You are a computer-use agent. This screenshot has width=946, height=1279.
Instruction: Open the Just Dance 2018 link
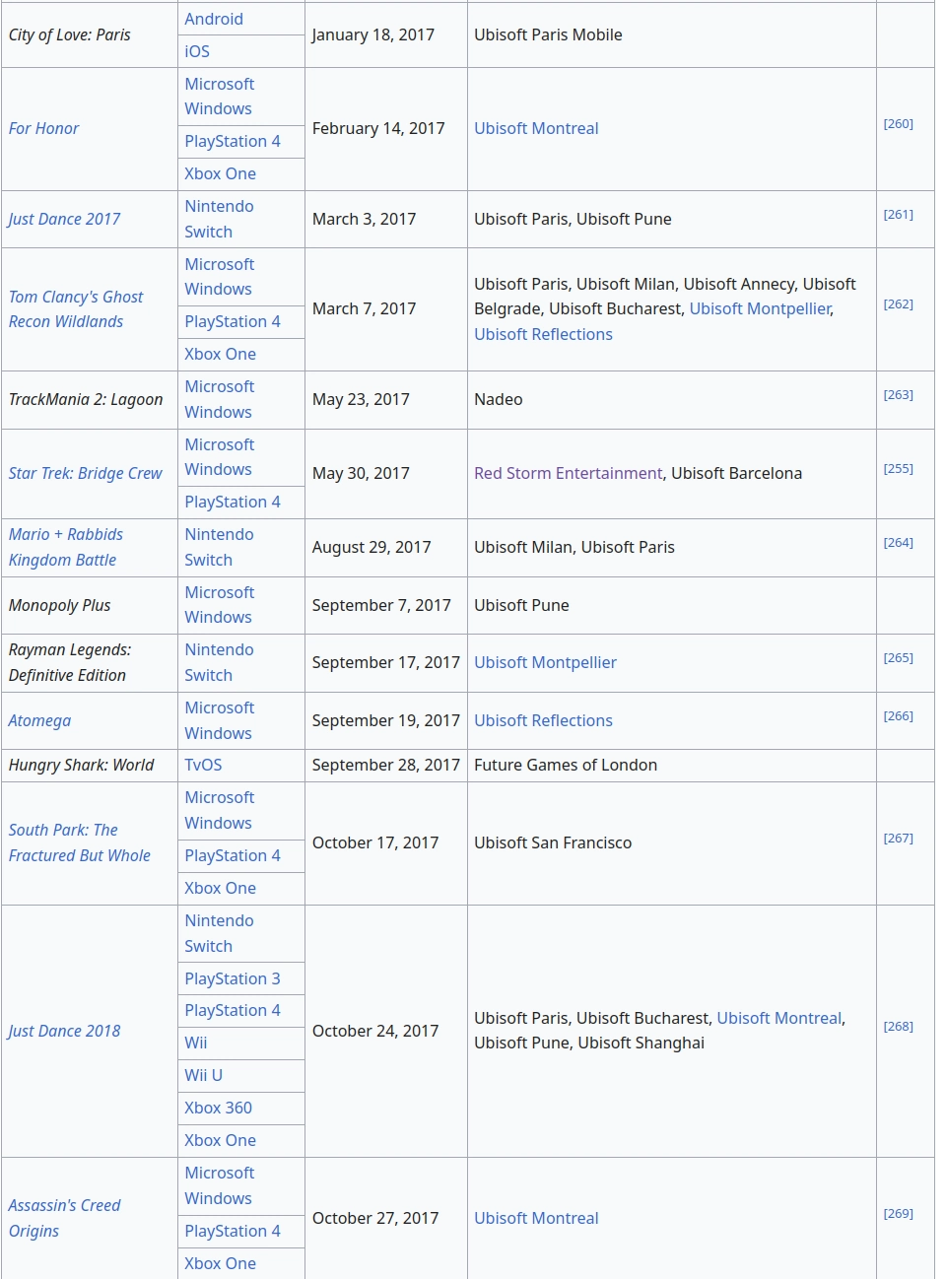click(64, 1031)
